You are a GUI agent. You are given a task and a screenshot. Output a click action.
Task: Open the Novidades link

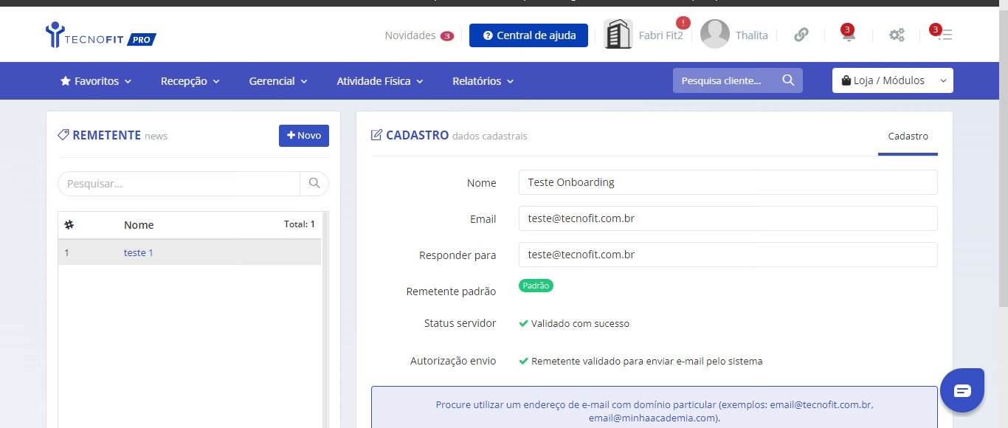pyautogui.click(x=410, y=35)
